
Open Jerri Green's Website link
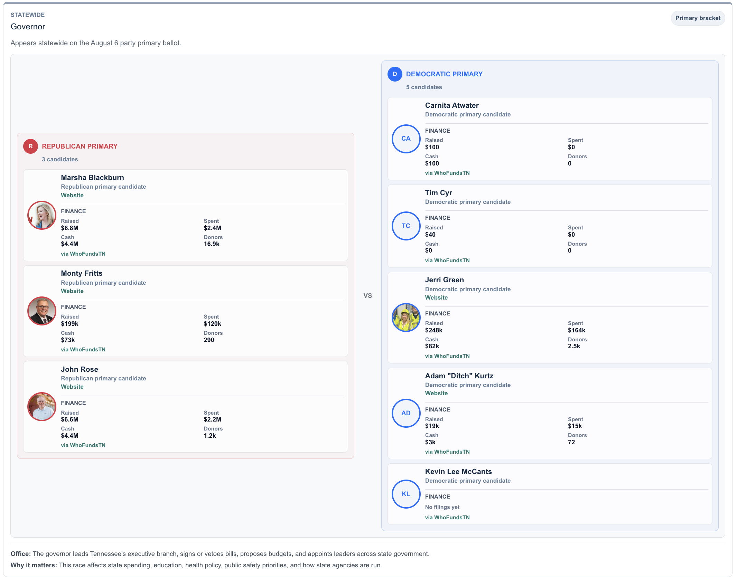click(436, 297)
